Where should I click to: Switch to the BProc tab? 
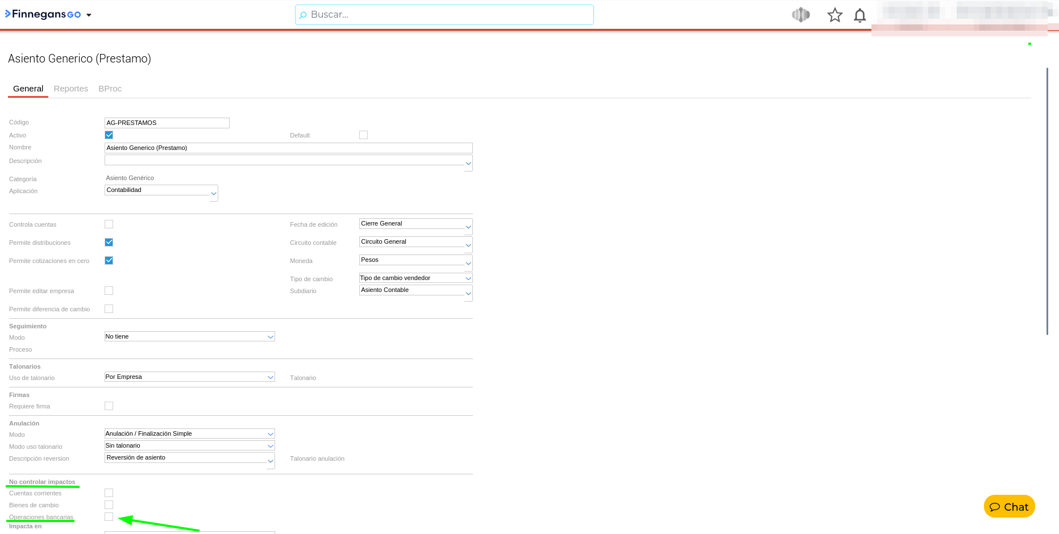click(110, 89)
